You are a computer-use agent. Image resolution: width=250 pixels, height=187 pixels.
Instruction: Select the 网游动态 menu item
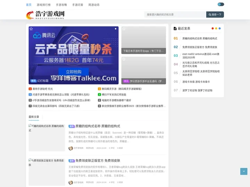coord(94,5)
